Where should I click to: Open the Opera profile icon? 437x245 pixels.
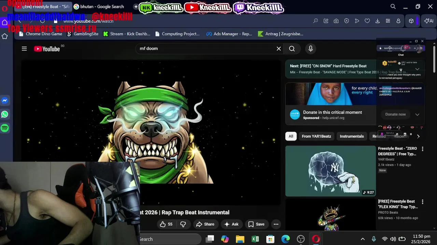click(x=398, y=21)
